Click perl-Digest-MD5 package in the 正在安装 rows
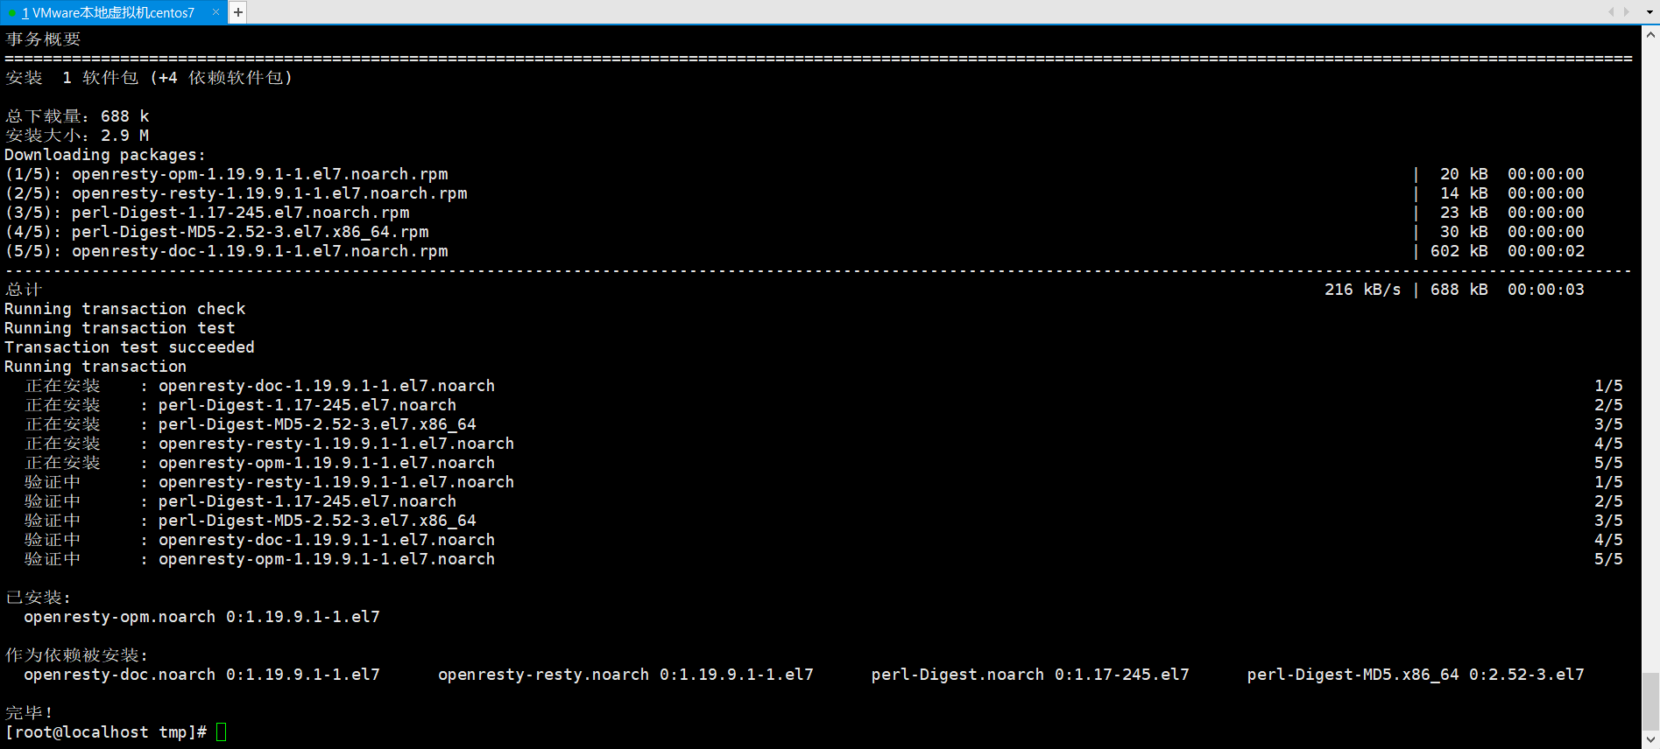 click(317, 424)
